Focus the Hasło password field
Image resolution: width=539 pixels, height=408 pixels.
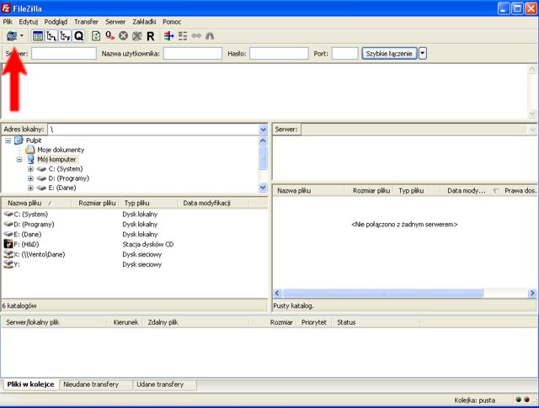(x=279, y=54)
